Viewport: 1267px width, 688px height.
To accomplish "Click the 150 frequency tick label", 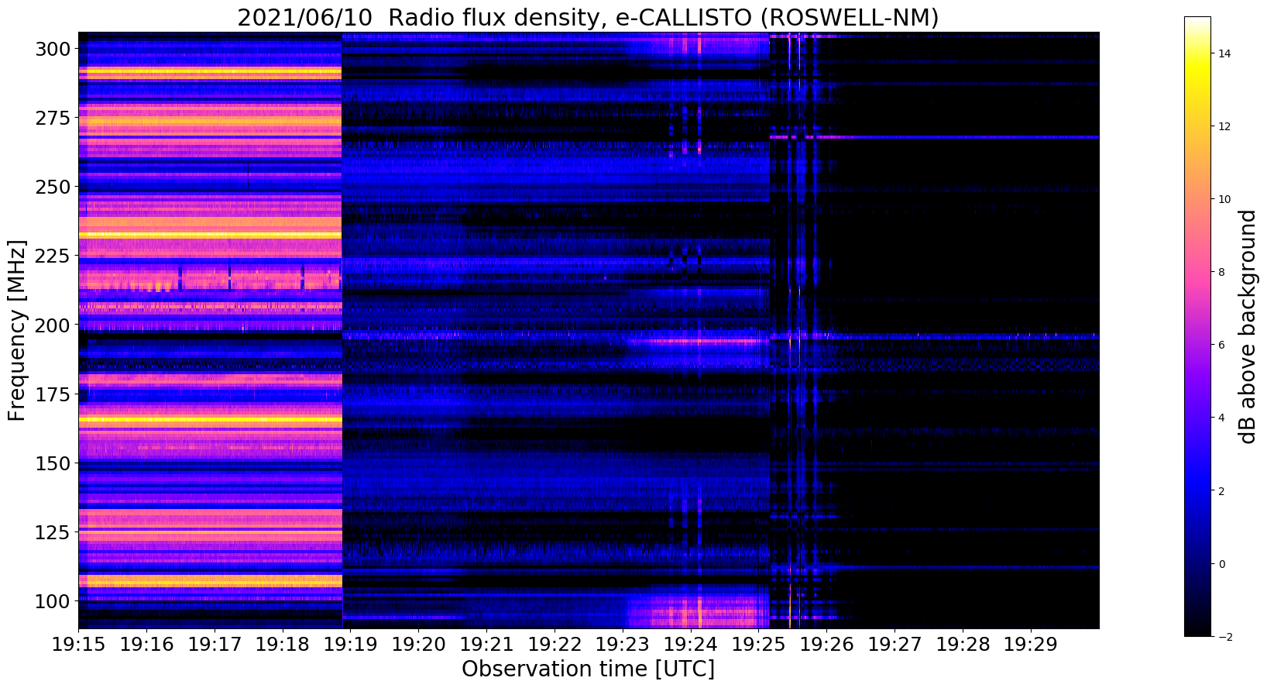I will pyautogui.click(x=52, y=463).
